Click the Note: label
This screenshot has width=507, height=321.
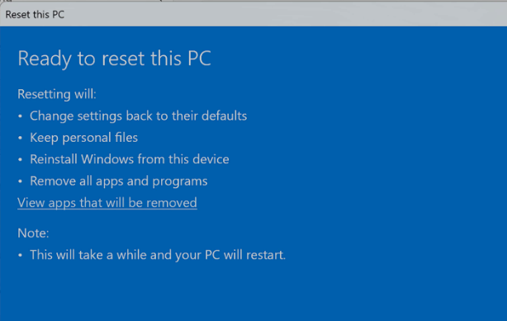point(33,233)
